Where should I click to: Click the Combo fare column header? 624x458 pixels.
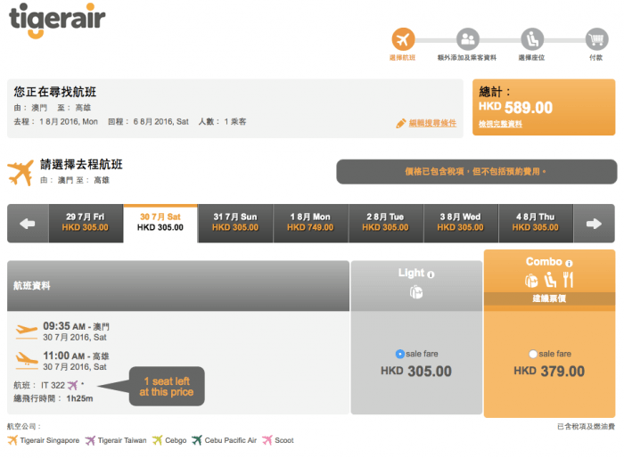(549, 280)
